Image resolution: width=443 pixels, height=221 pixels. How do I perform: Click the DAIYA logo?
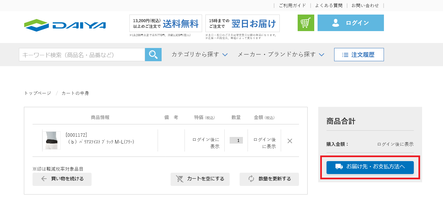[x=65, y=25]
